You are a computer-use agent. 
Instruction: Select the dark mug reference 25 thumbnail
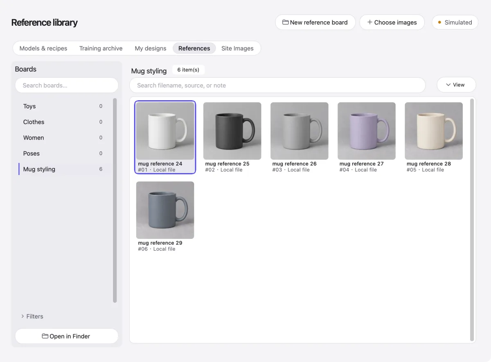point(232,131)
